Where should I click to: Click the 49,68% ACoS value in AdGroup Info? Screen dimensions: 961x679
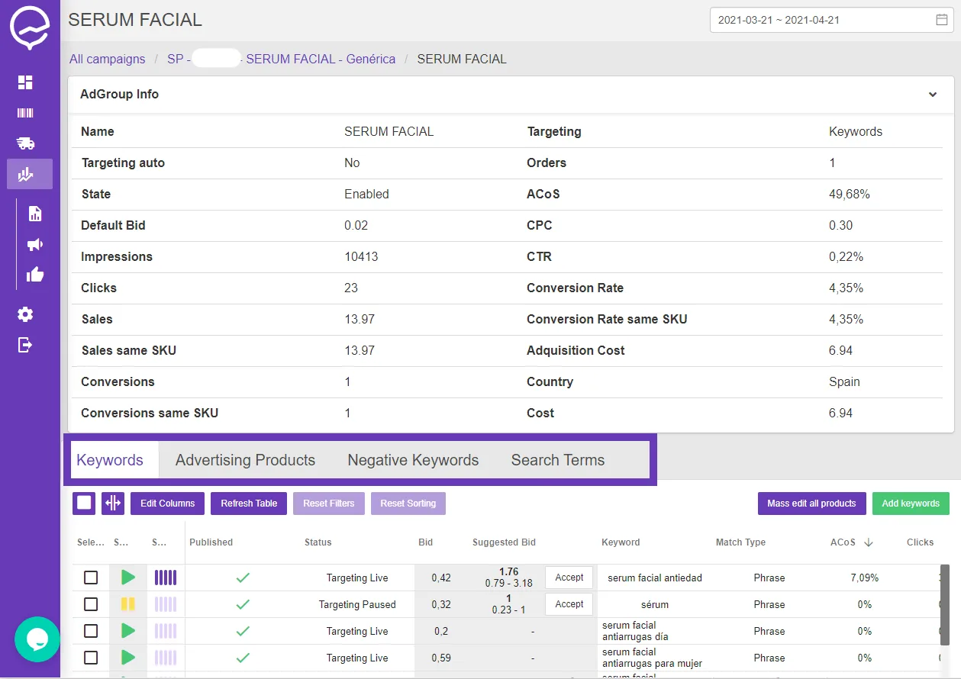[850, 194]
